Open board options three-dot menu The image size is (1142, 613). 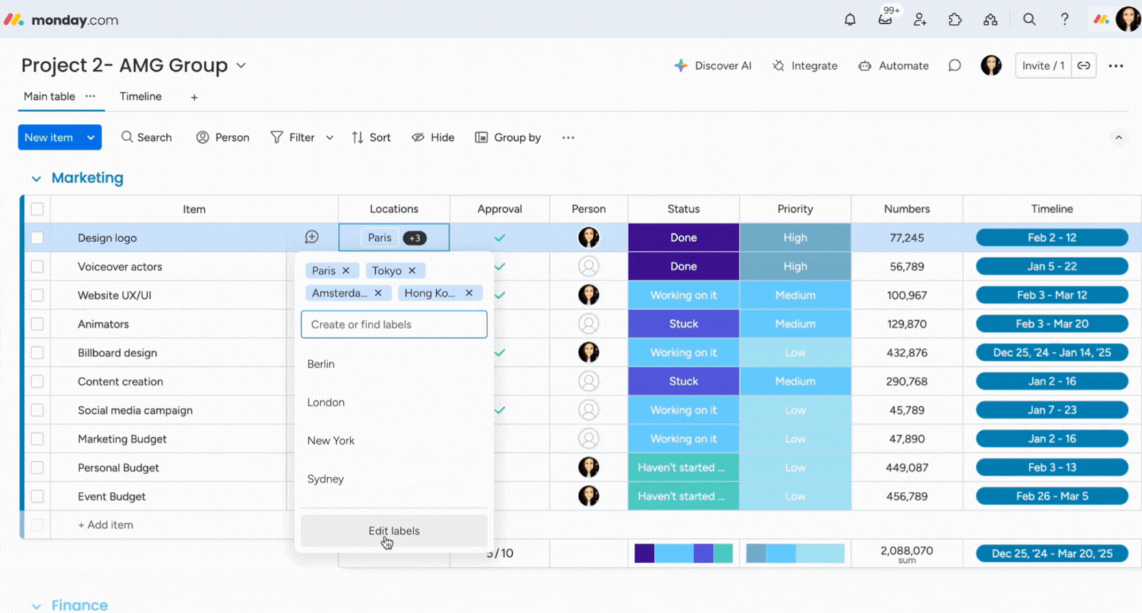tap(1116, 66)
